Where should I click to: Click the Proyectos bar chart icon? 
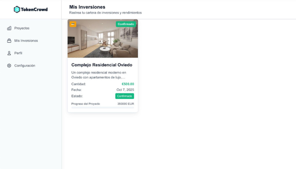9,28
